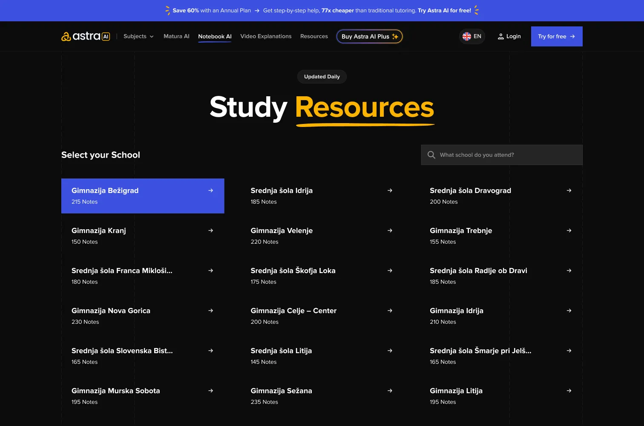This screenshot has height=426, width=644.
Task: Click the 235 Notes count text
Action: (x=264, y=402)
